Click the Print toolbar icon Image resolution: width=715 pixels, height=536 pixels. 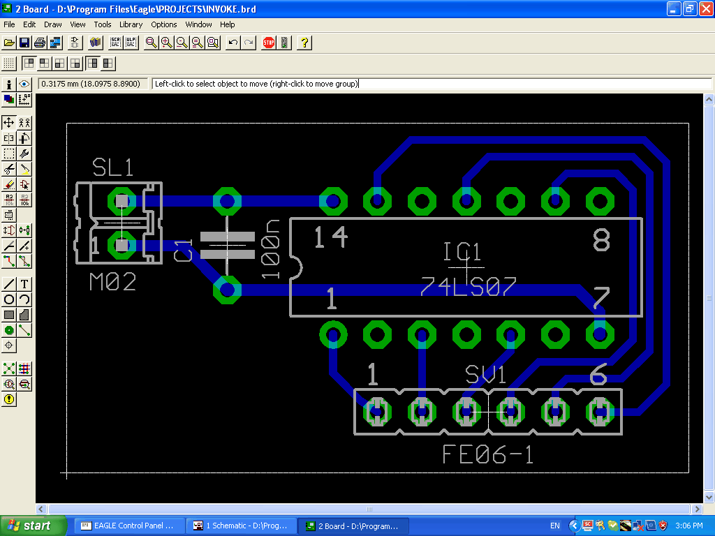pos(40,43)
